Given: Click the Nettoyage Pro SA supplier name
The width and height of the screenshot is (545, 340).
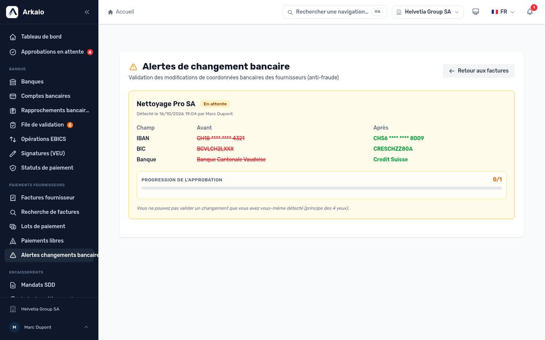Looking at the screenshot, I should click(x=166, y=104).
